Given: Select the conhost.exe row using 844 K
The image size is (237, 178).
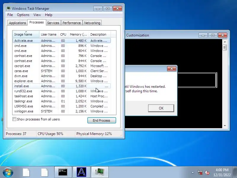Looking at the screenshot, I should 62,61.
